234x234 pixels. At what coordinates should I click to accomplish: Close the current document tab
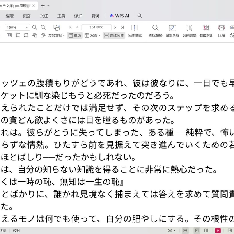34,6
